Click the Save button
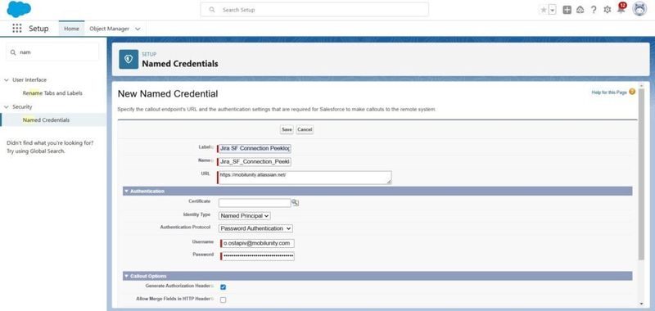The image size is (655, 311). (287, 130)
